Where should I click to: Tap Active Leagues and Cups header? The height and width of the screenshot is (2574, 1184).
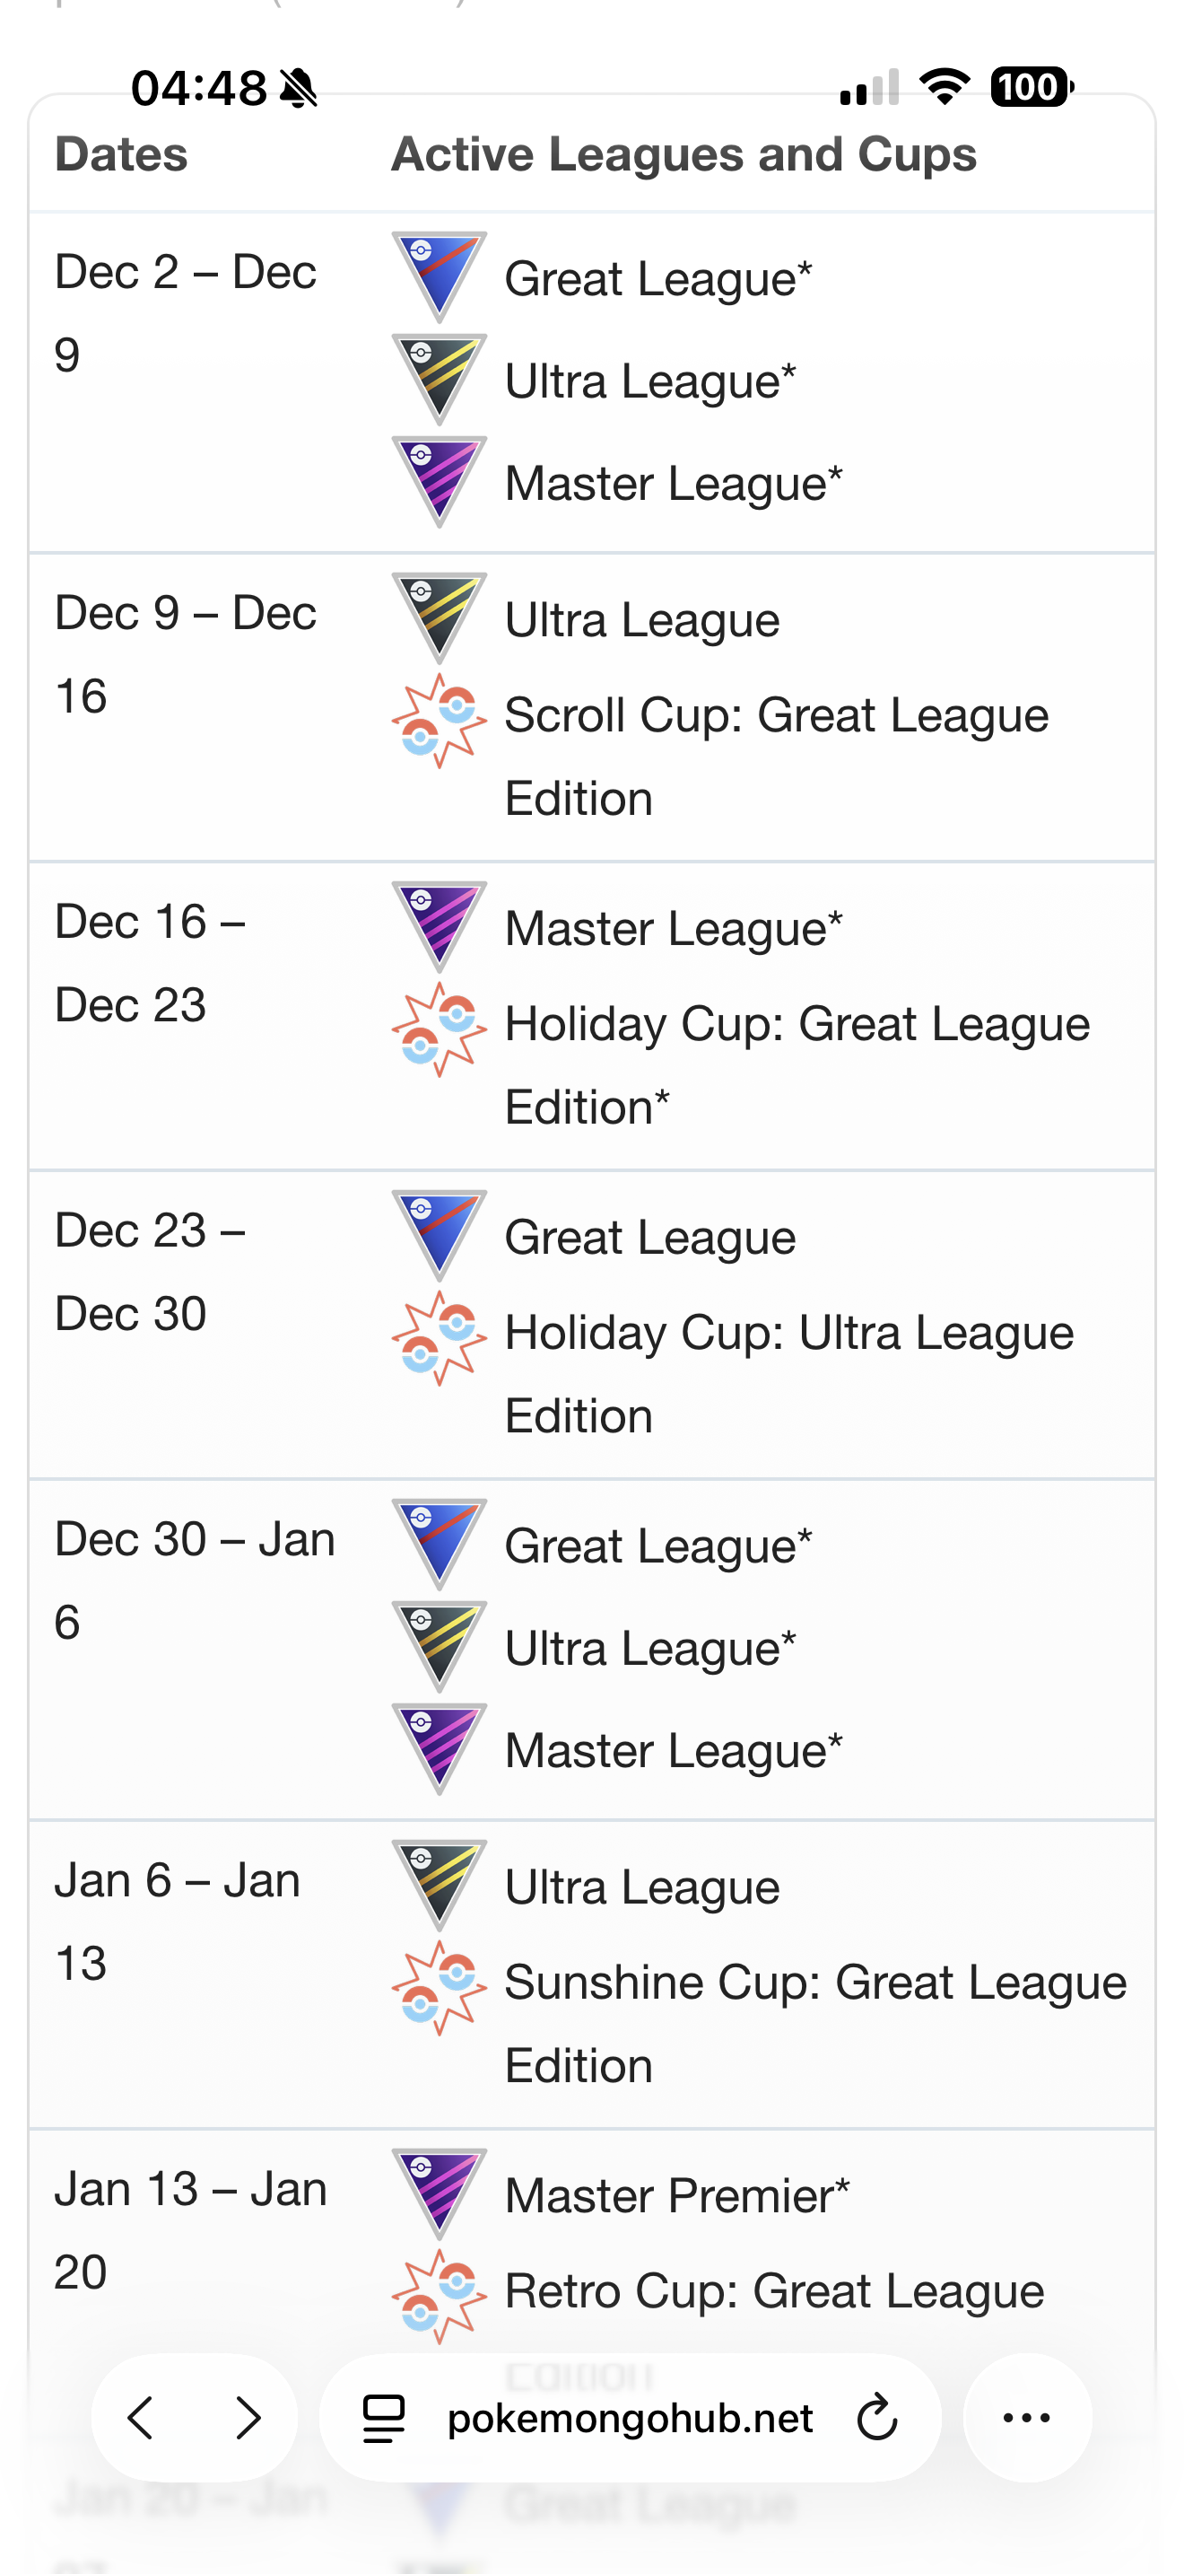tap(683, 155)
